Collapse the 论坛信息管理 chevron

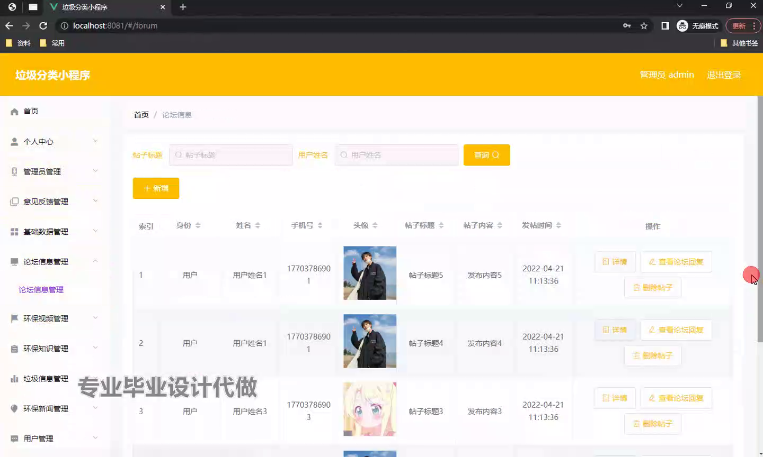point(95,261)
